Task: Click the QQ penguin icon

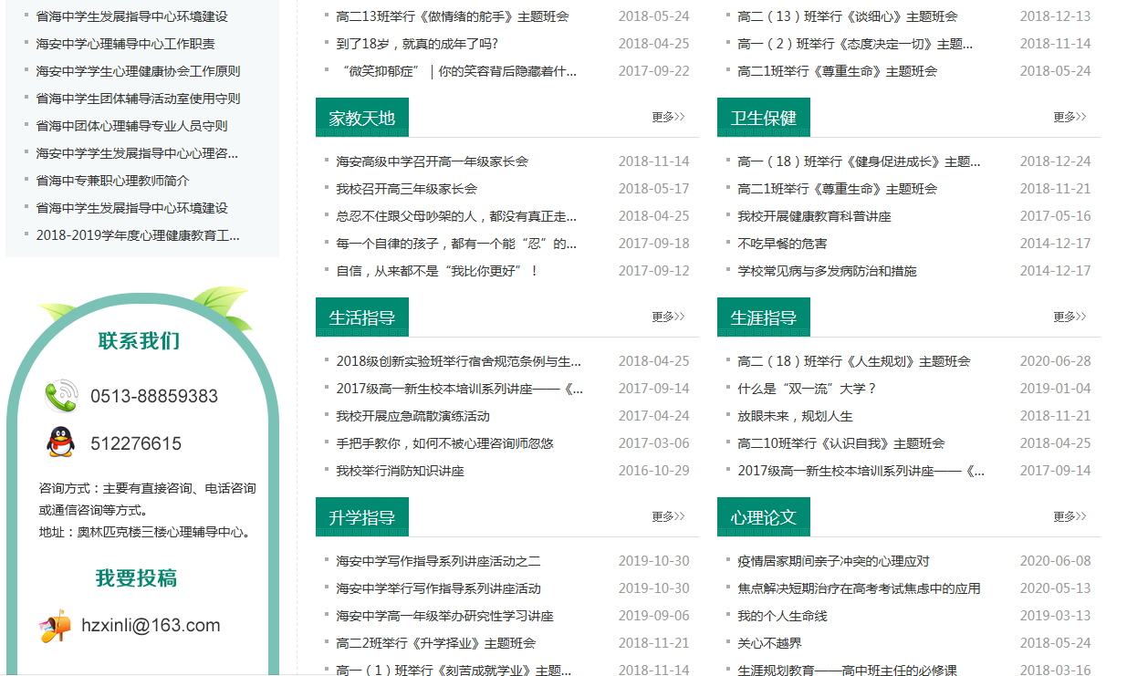Action: [x=60, y=443]
